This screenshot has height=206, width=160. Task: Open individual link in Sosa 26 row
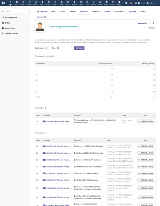57,188
